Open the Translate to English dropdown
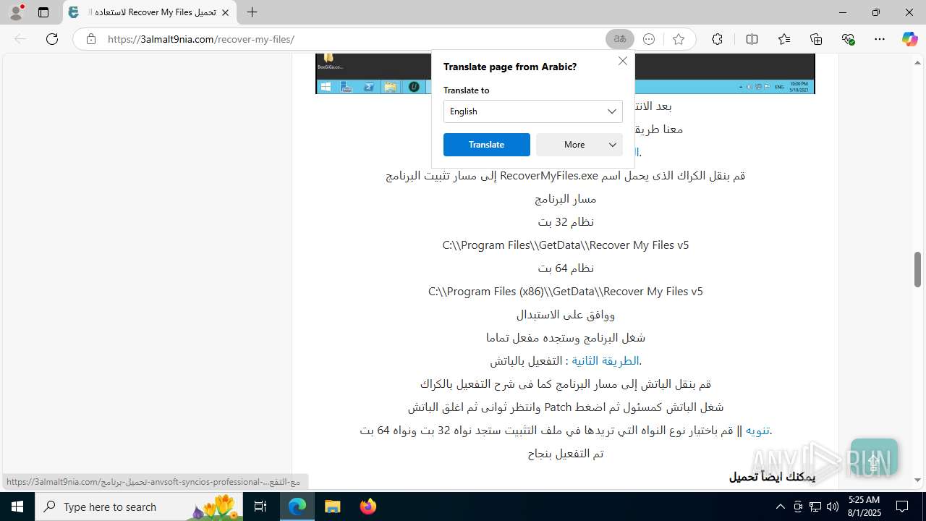The height and width of the screenshot is (521, 926). click(x=533, y=111)
